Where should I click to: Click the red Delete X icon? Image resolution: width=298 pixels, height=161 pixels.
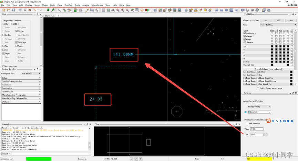pos(30,10)
